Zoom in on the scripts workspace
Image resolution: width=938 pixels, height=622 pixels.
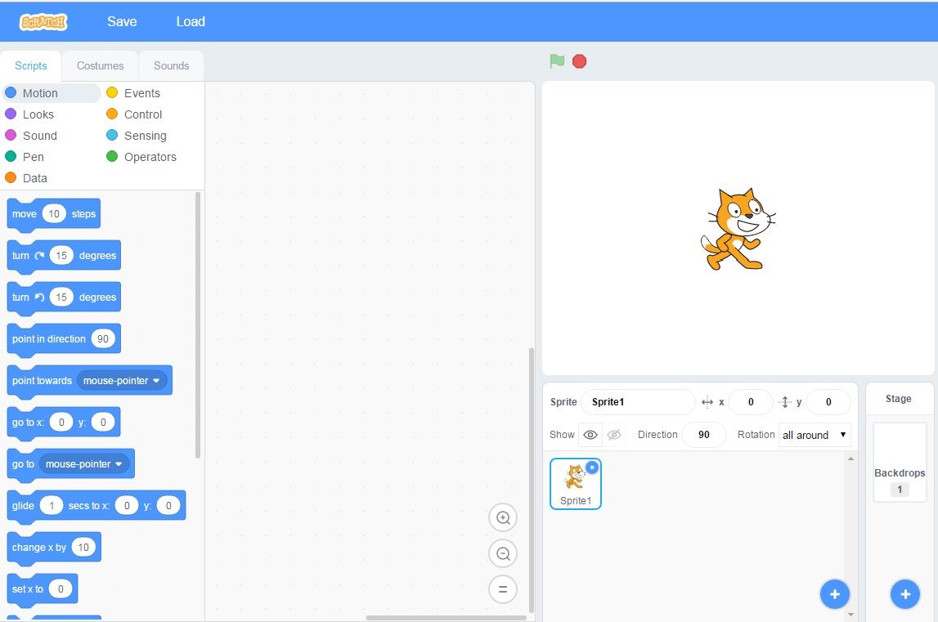point(503,517)
